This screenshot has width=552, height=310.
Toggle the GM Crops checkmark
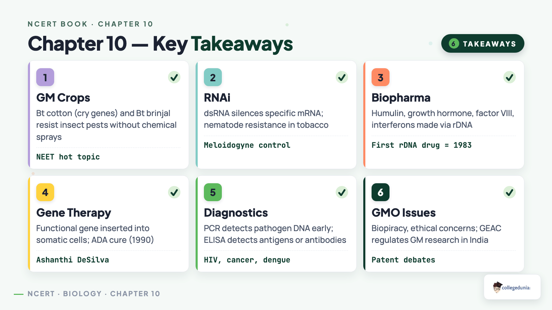pos(174,77)
